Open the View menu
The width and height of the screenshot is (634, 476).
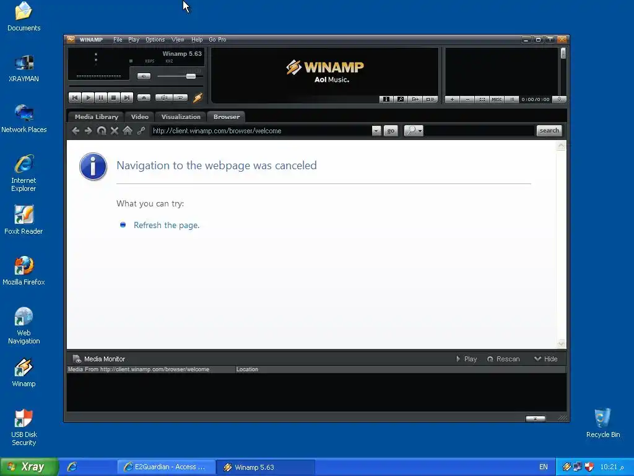[178, 40]
